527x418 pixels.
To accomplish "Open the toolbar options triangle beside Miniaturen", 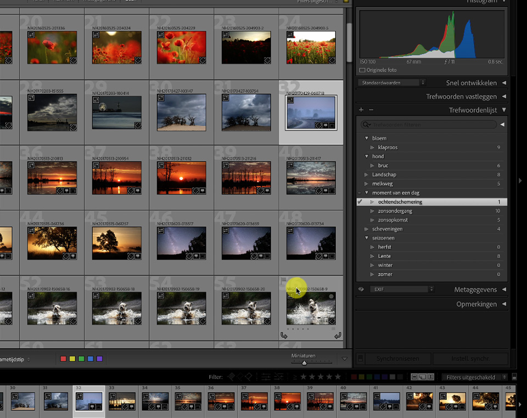I will click(x=345, y=359).
